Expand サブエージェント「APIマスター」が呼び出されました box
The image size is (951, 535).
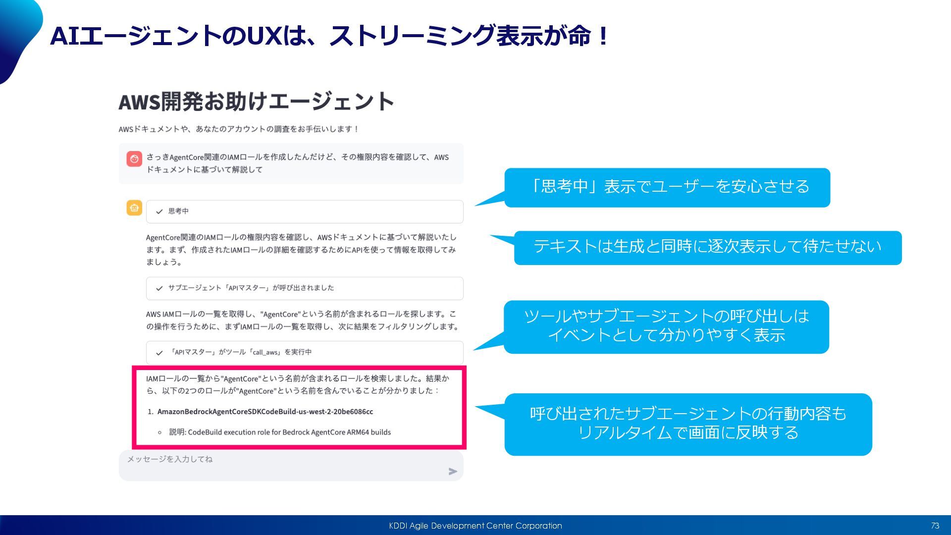click(305, 288)
